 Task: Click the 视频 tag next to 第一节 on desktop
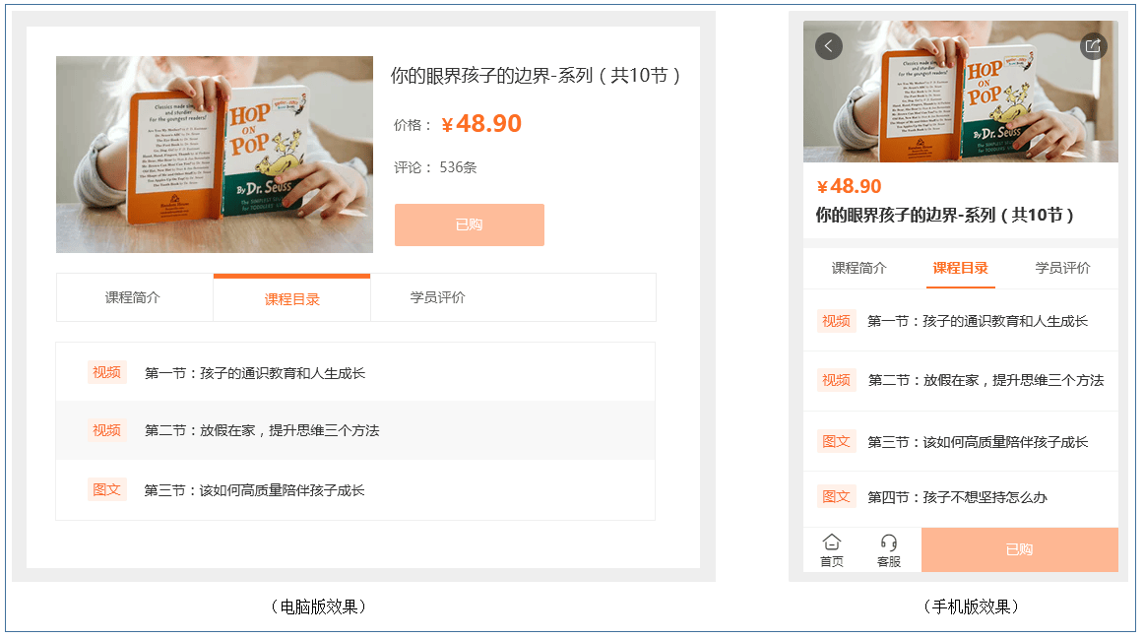pyautogui.click(x=106, y=372)
